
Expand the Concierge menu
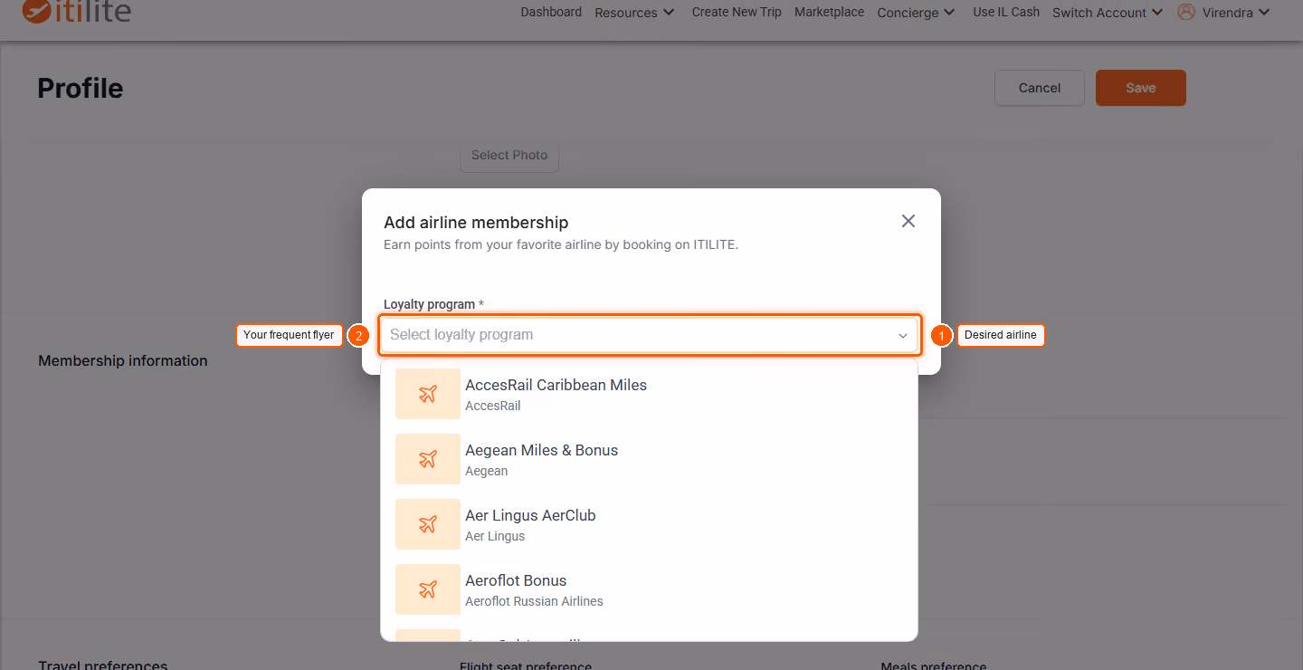coord(916,13)
